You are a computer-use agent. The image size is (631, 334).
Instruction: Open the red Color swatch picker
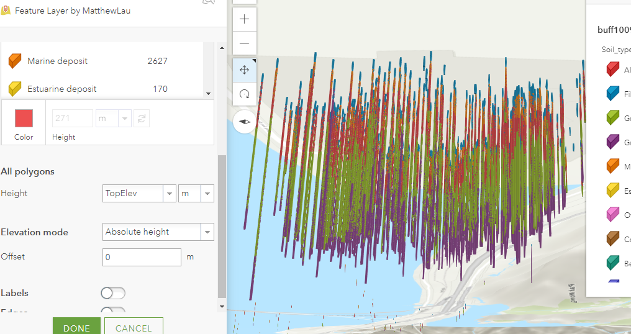[x=24, y=119]
